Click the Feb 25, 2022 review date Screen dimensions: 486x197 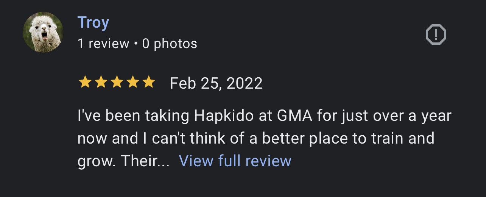point(216,83)
